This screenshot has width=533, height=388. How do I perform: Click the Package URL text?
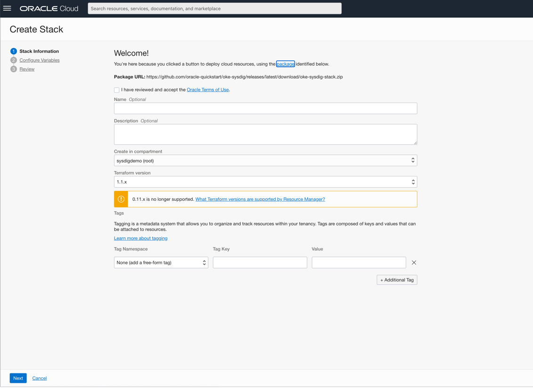point(229,77)
